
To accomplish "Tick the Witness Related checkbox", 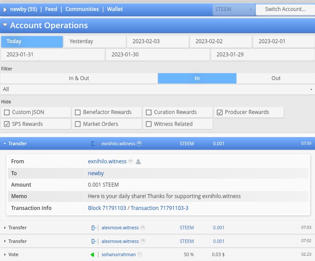I will [x=149, y=124].
